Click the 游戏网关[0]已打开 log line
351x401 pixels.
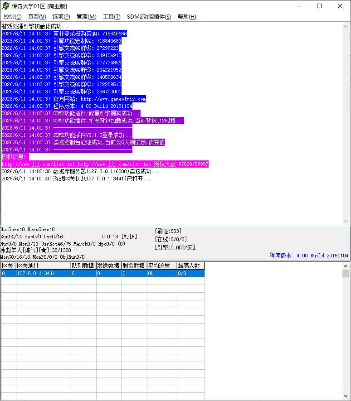pyautogui.click(x=76, y=179)
